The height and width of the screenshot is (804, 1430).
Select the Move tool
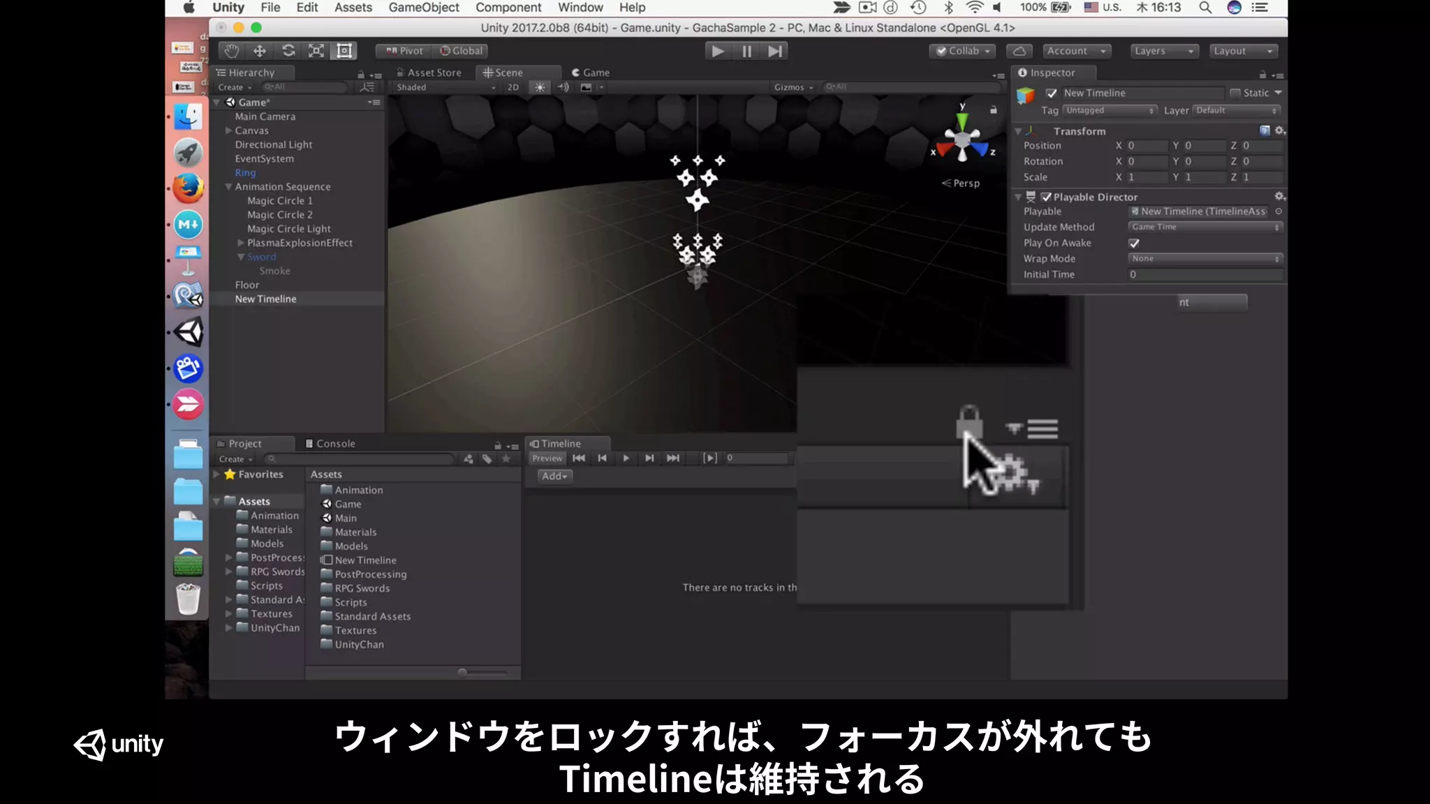pyautogui.click(x=260, y=51)
